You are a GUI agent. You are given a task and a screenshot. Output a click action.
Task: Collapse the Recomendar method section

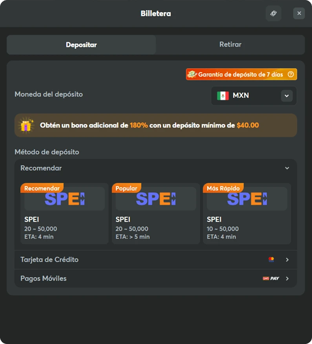[287, 168]
